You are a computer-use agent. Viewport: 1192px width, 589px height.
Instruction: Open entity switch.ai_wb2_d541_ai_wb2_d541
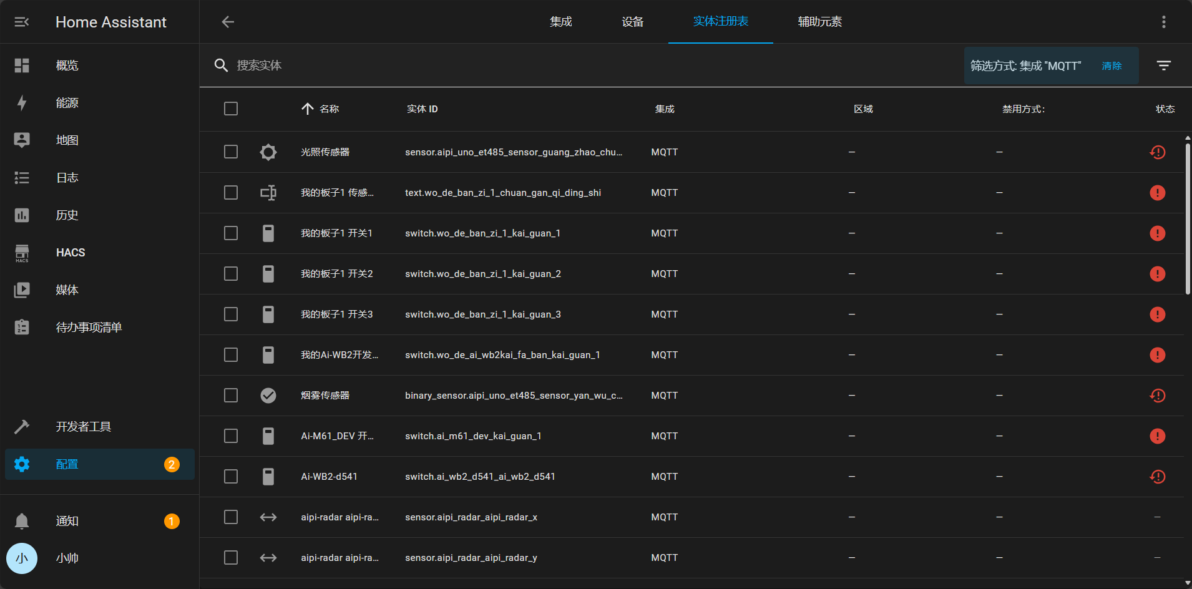tap(480, 477)
